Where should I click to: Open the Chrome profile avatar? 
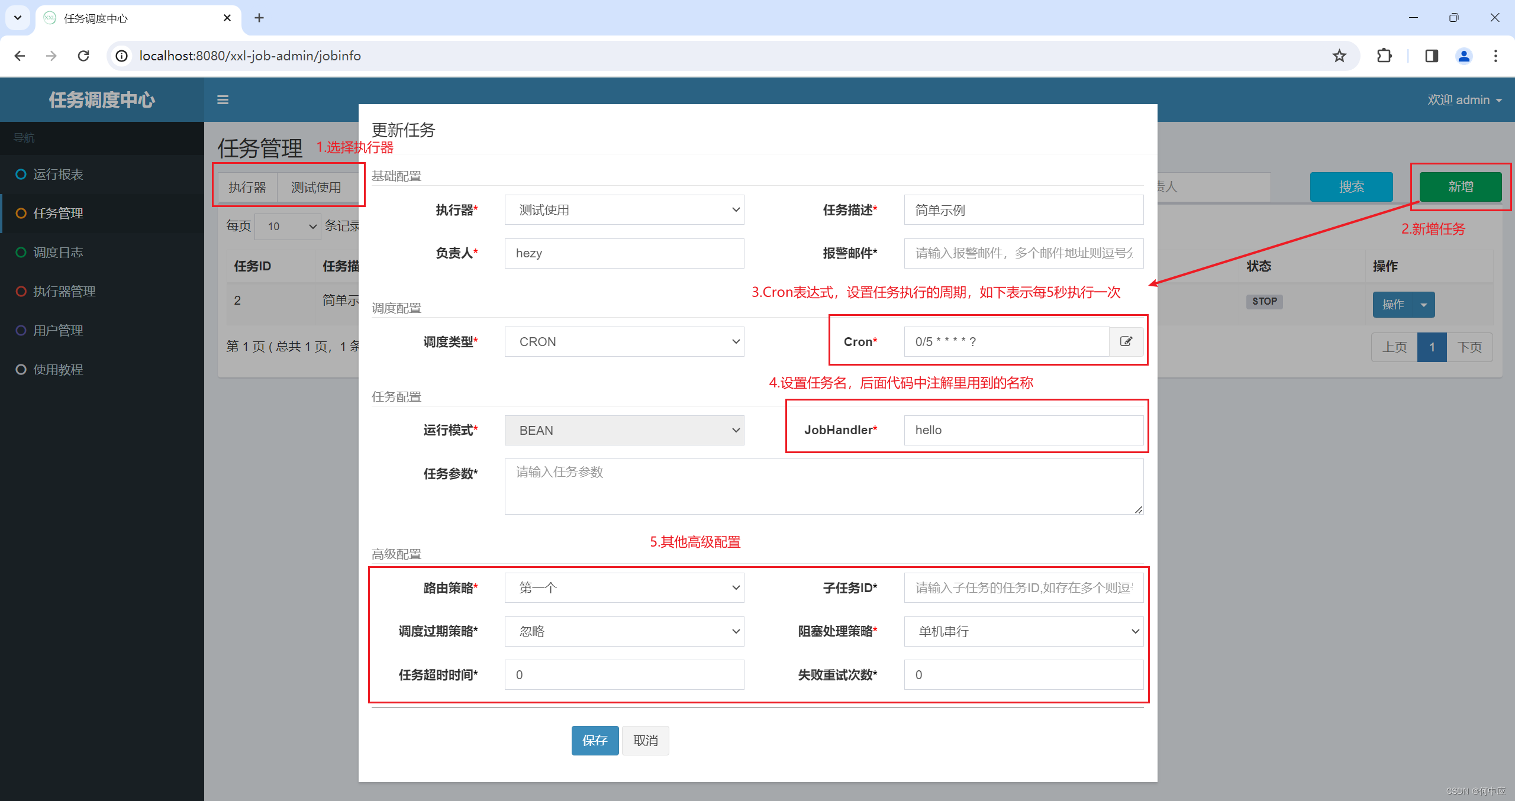click(1464, 56)
